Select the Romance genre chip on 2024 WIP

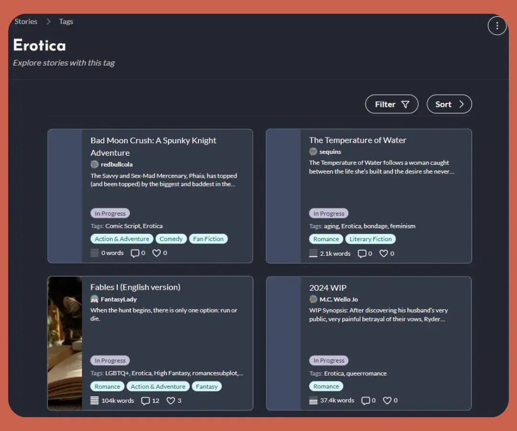point(326,386)
